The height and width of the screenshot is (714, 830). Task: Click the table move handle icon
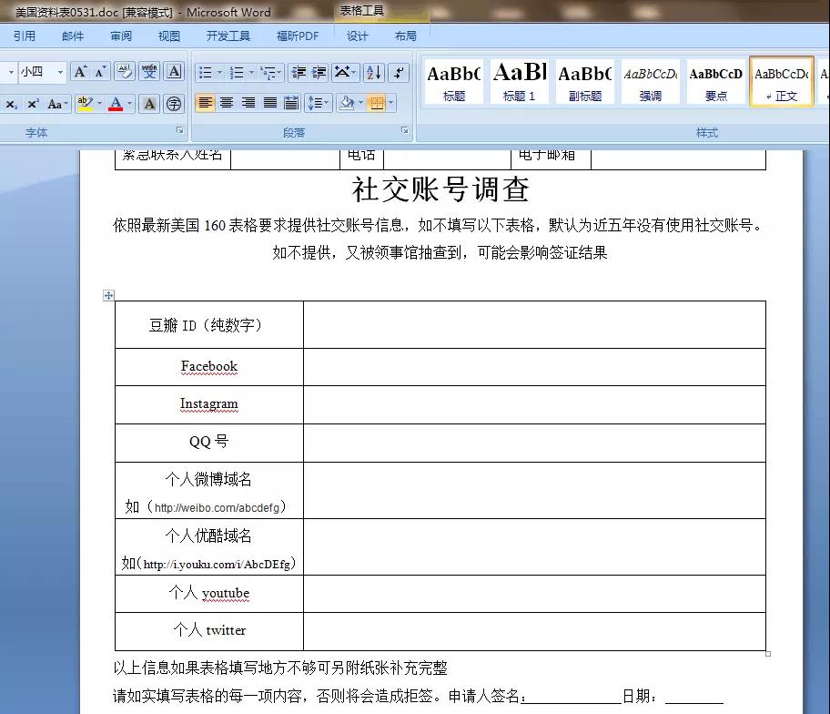[108, 296]
